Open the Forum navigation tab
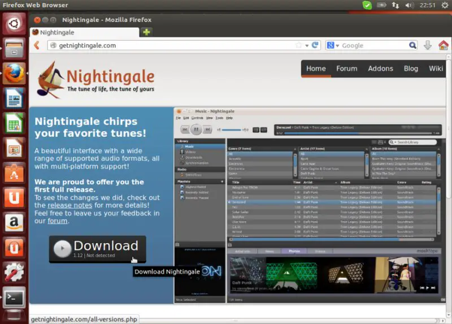Screen dimensions: 452x324 347,68
